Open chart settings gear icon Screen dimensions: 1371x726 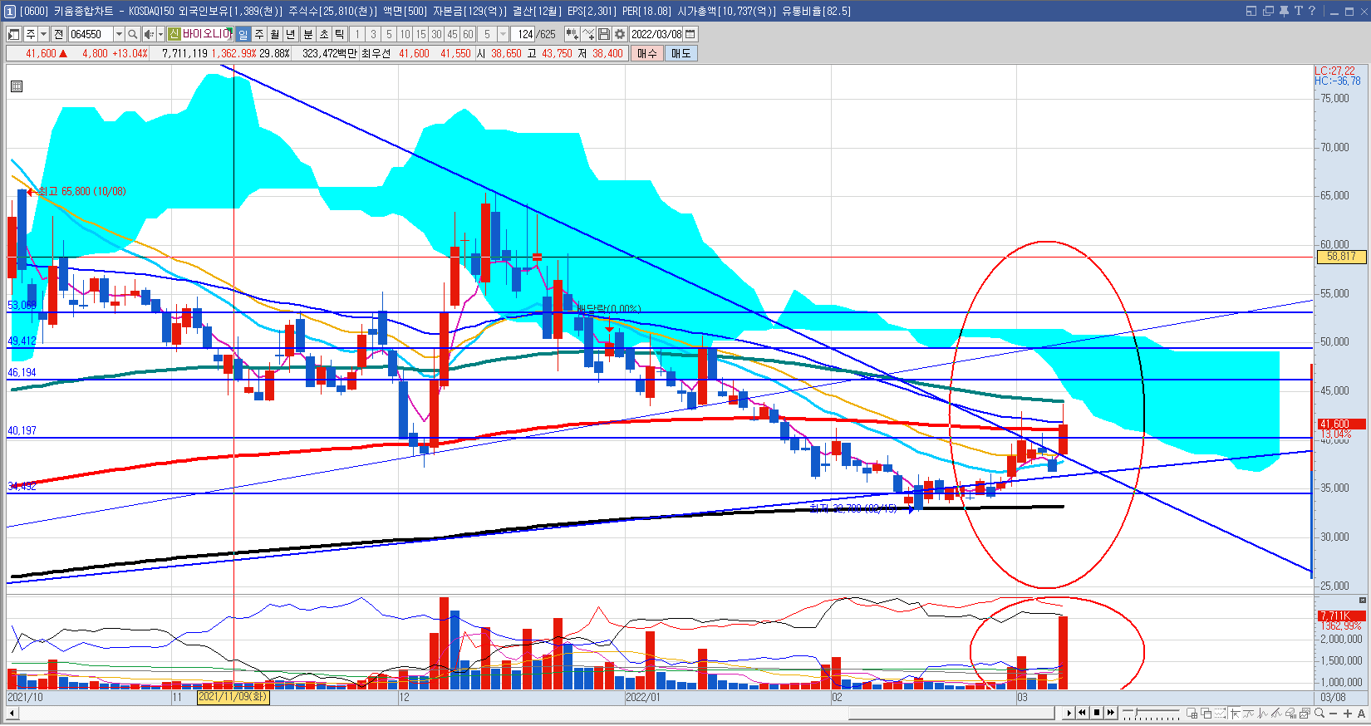coord(619,34)
